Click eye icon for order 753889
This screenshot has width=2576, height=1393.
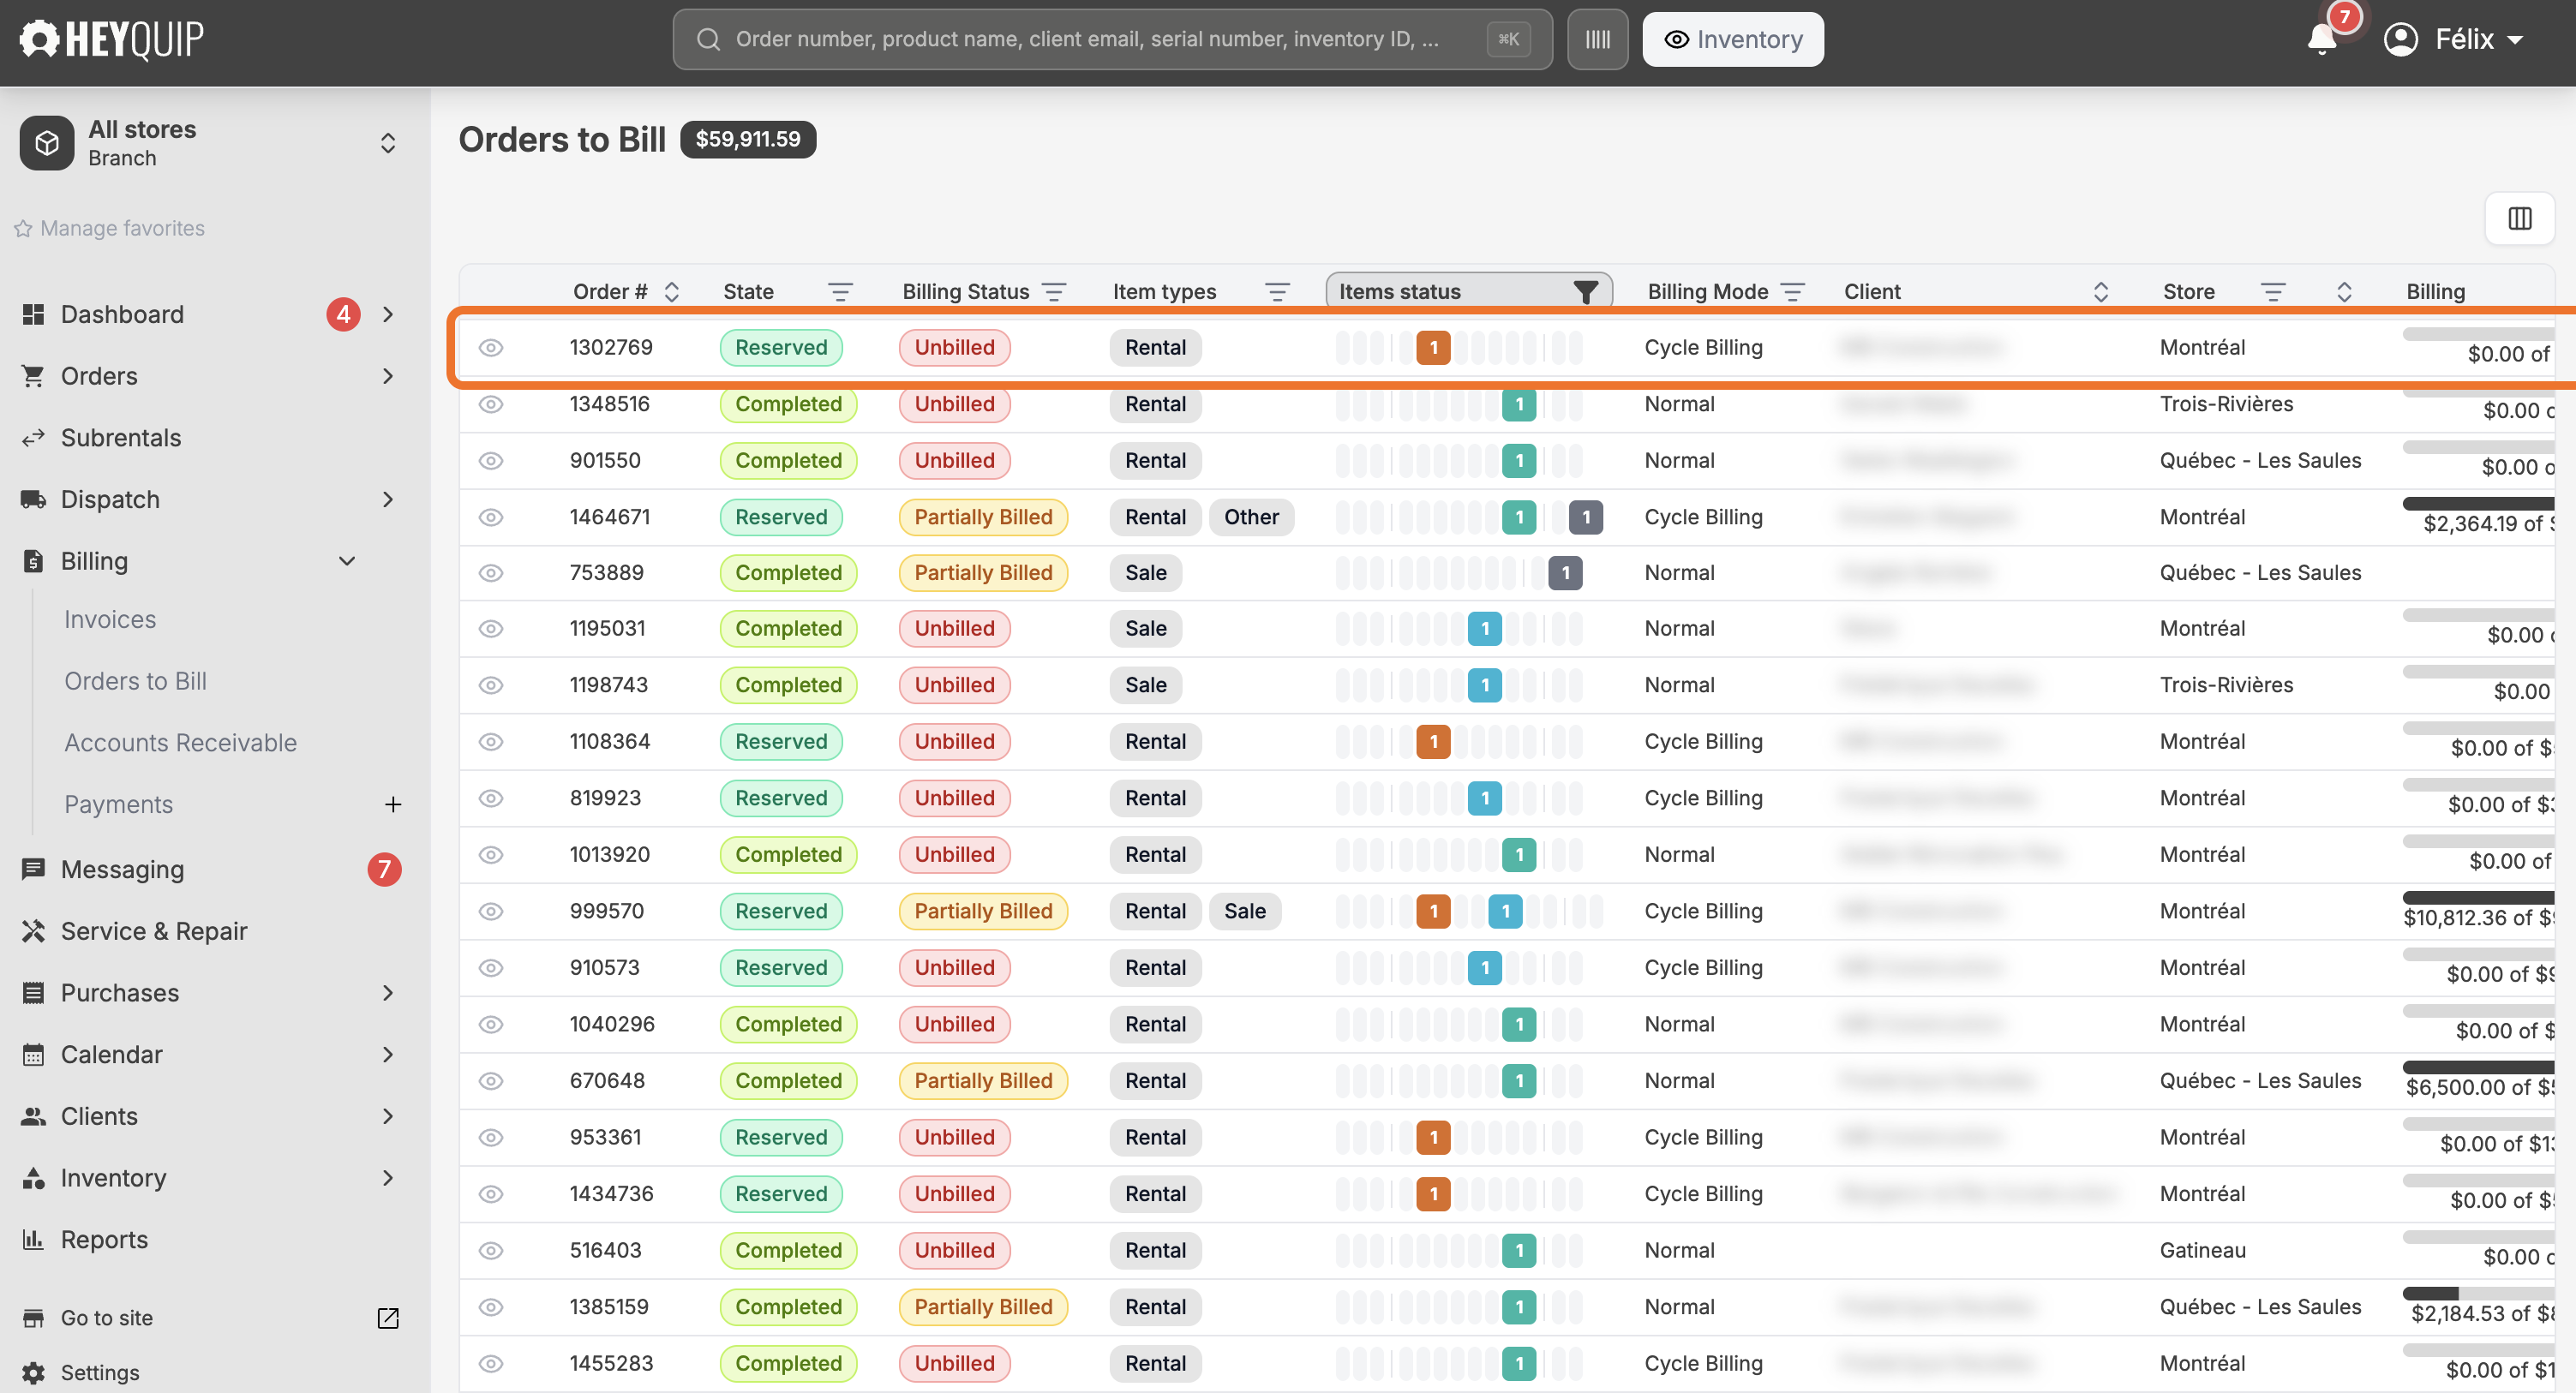(490, 573)
